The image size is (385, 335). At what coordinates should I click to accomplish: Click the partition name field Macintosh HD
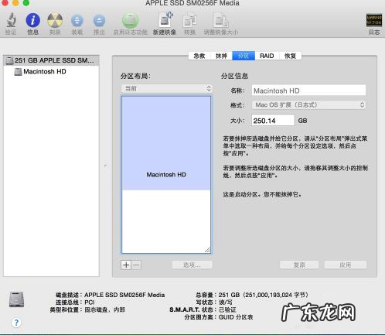pyautogui.click(x=308, y=91)
